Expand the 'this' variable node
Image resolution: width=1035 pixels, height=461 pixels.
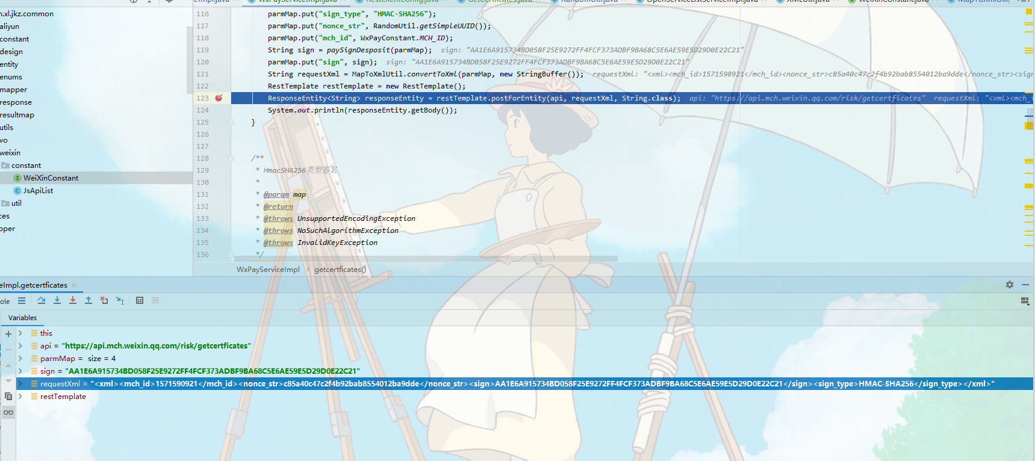(20, 333)
